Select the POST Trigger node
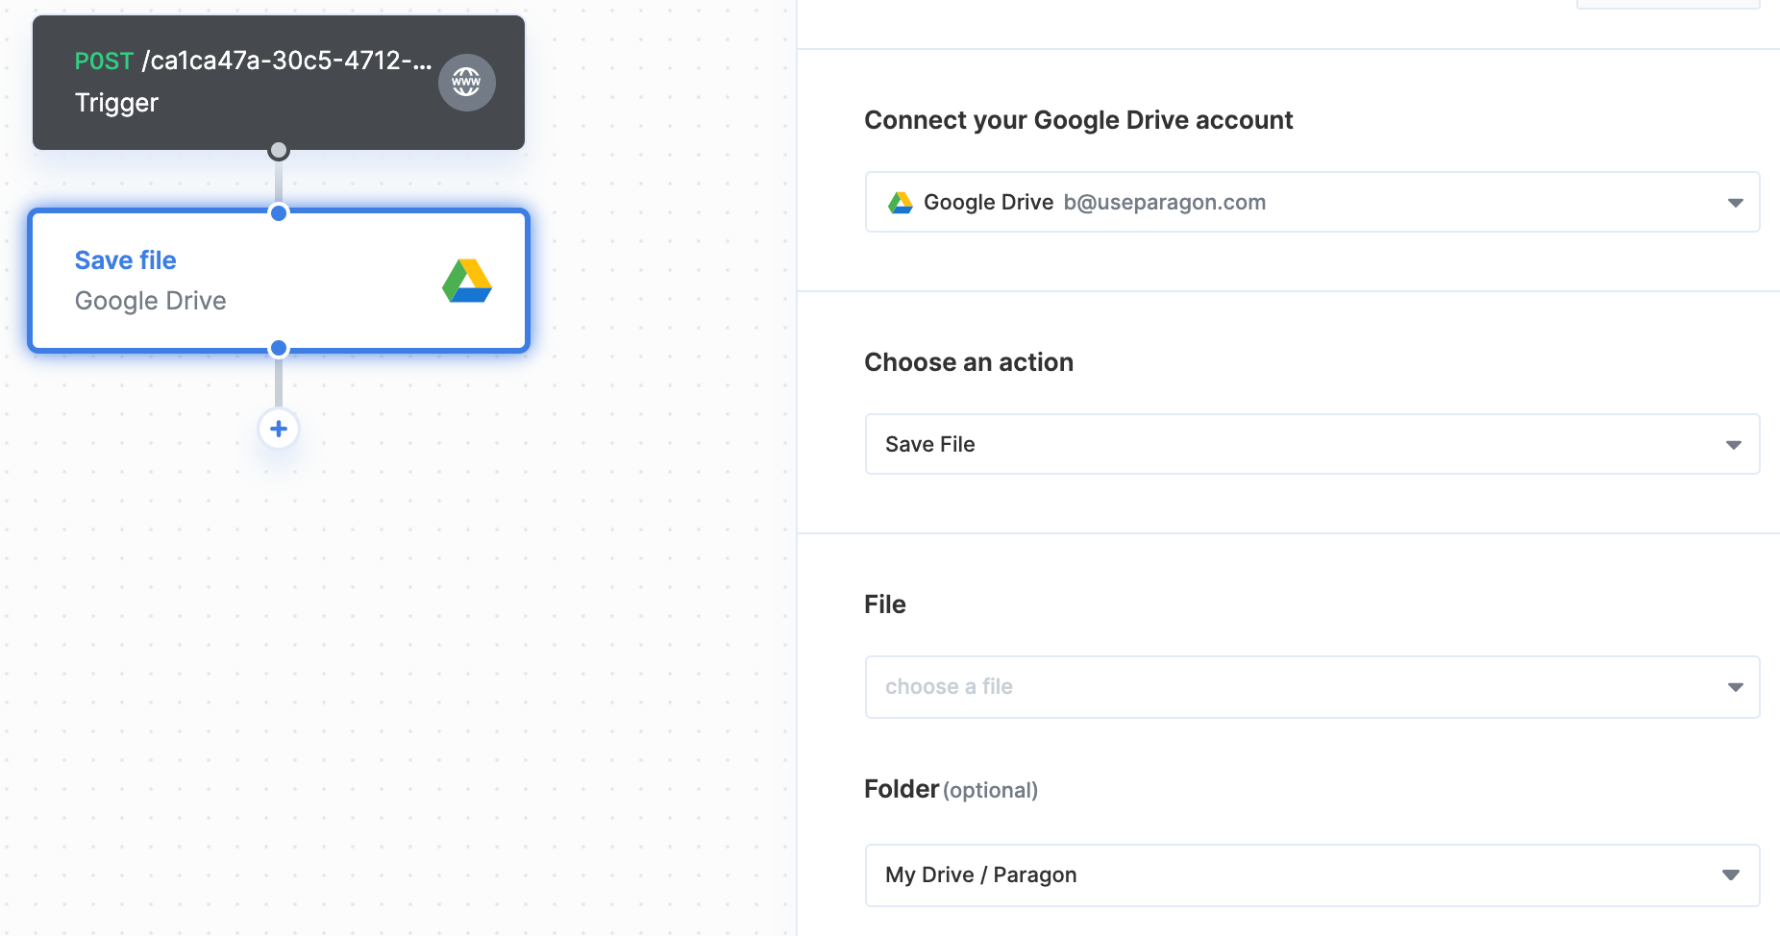Screen dimensions: 1780x936 [279, 83]
